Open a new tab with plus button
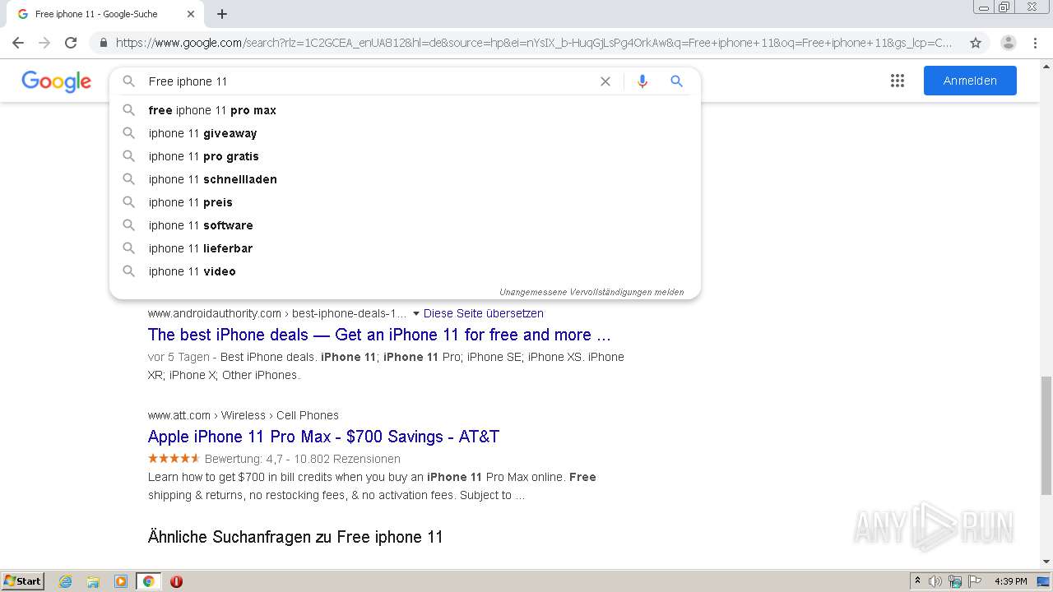This screenshot has height=592, width=1053. coord(222,14)
